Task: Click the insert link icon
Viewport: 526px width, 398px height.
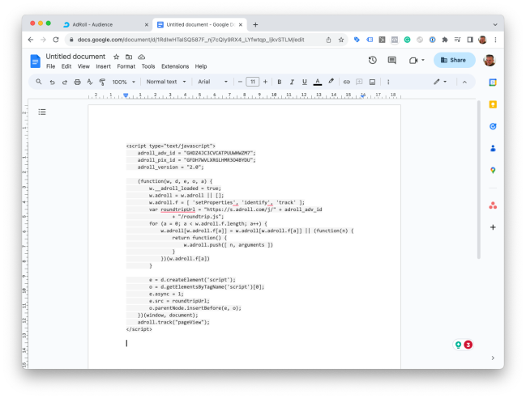Action: tap(346, 82)
